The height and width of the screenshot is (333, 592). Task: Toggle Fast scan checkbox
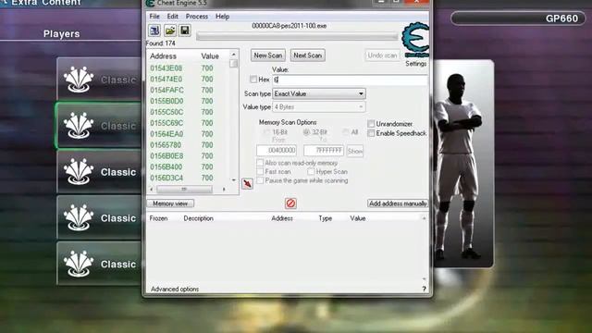point(260,171)
